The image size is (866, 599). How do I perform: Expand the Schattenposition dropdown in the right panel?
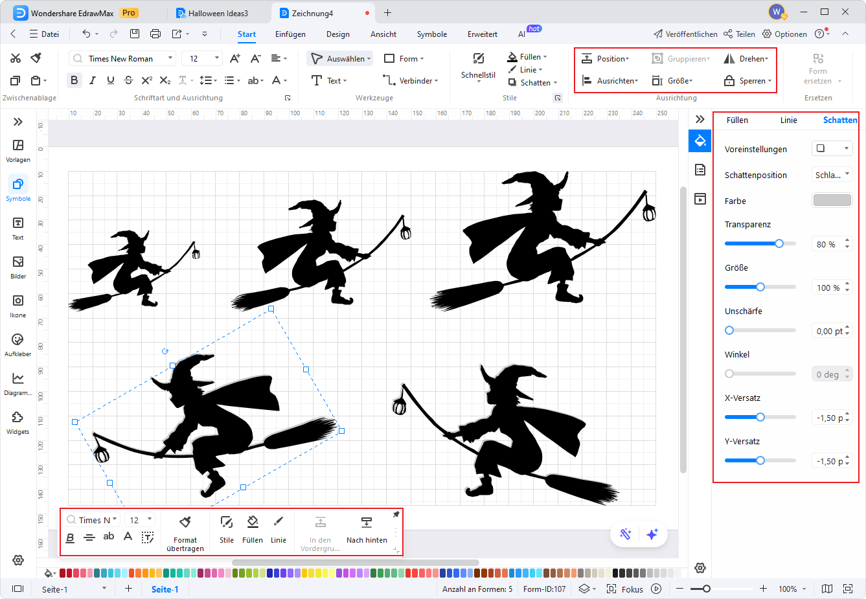[832, 174]
